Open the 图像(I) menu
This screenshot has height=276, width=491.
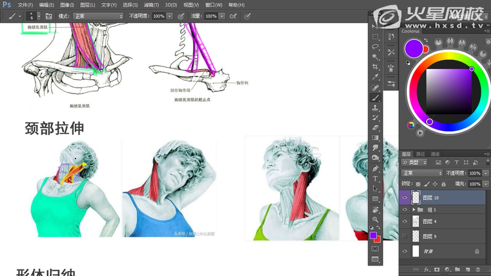click(x=67, y=5)
